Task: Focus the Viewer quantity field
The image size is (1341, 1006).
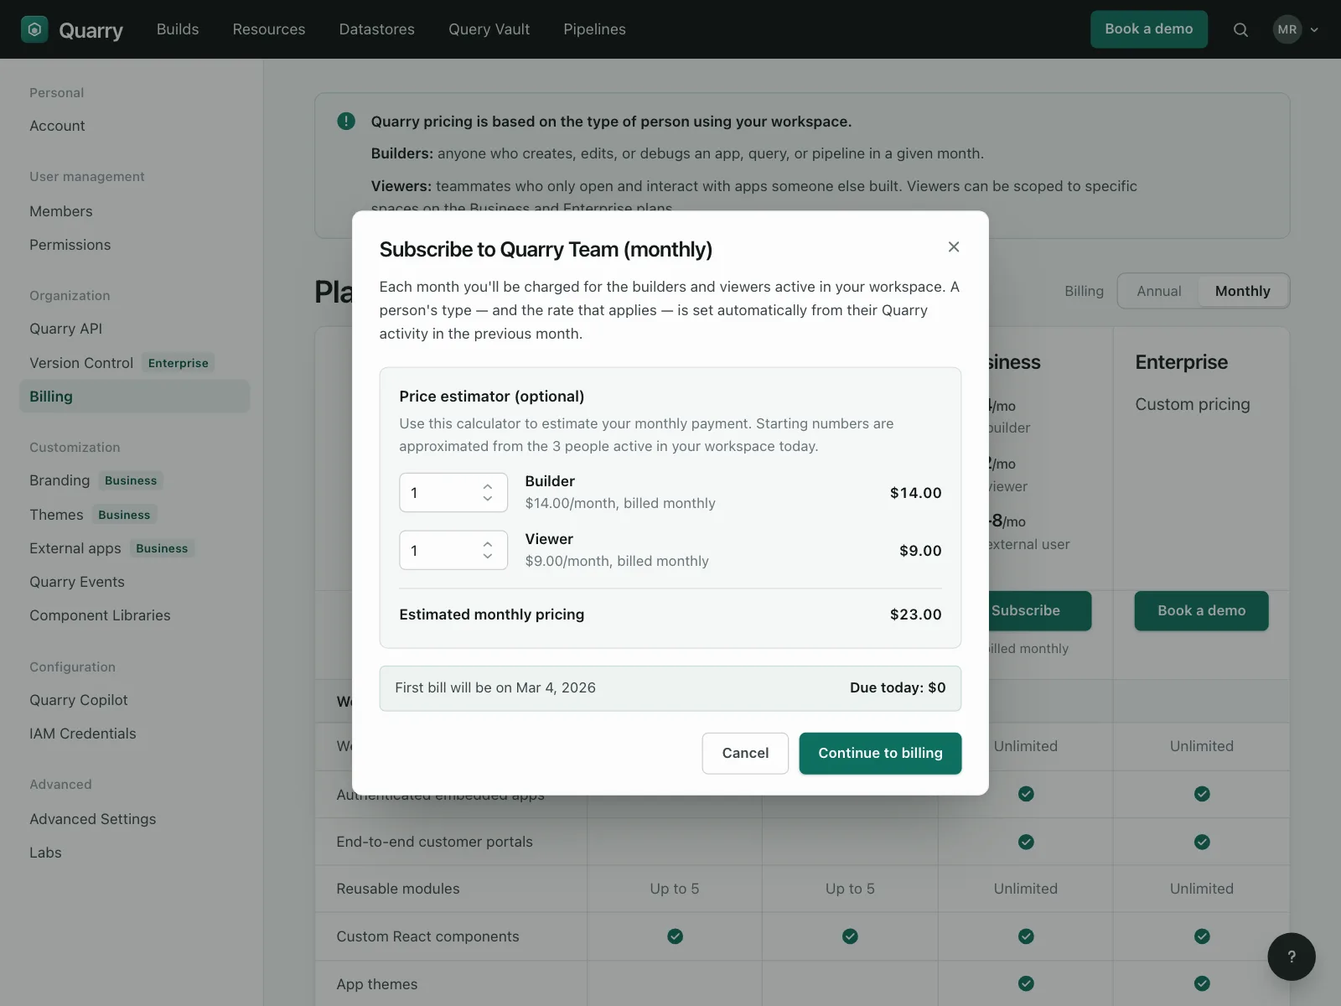Action: click(453, 551)
